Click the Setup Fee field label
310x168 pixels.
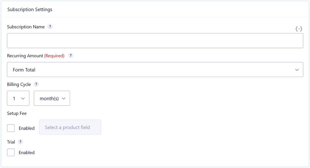click(17, 113)
